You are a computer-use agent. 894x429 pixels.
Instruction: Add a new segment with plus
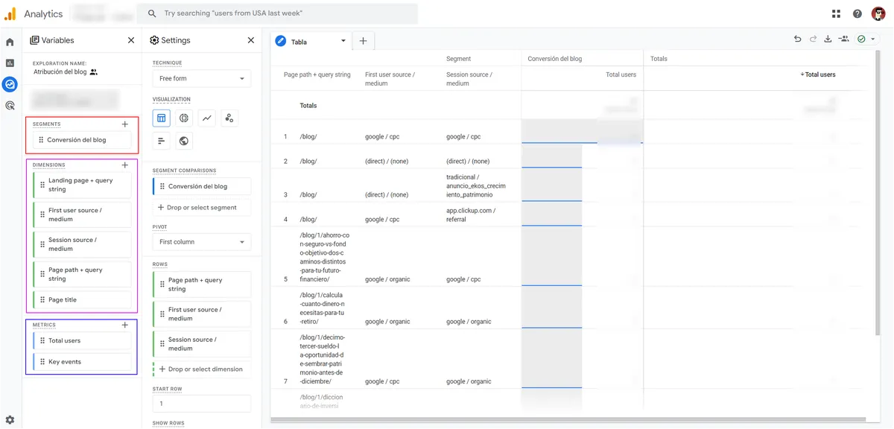[x=124, y=124]
